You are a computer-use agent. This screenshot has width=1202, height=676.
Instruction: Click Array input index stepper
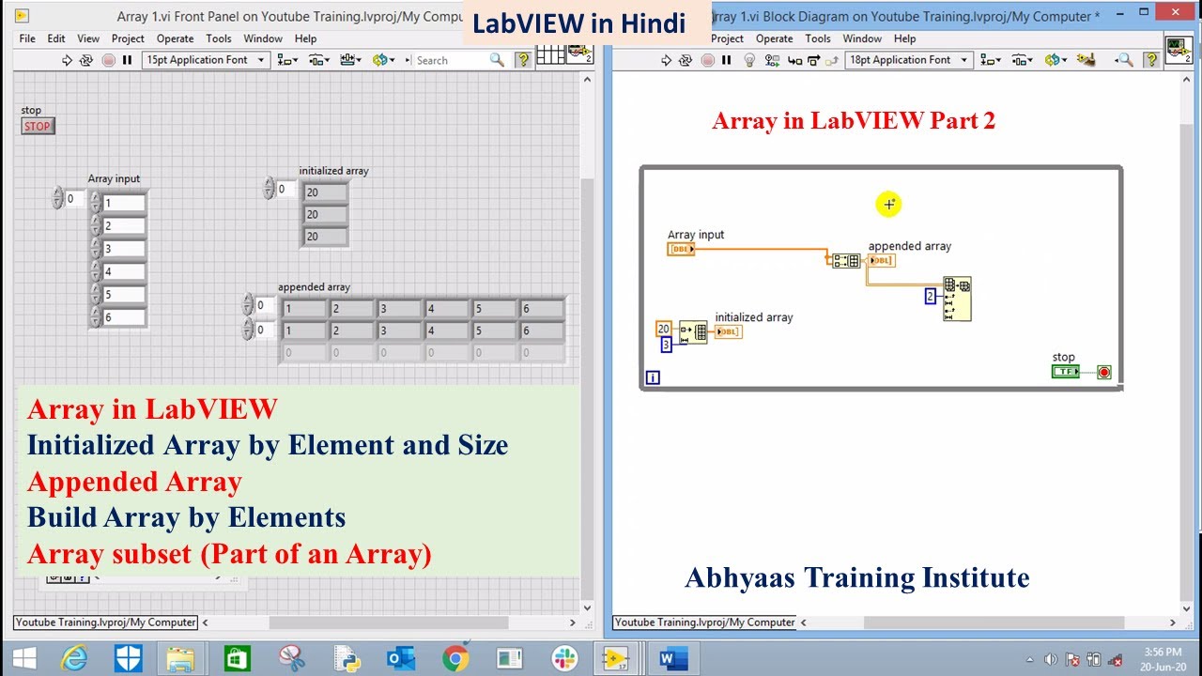(x=59, y=198)
